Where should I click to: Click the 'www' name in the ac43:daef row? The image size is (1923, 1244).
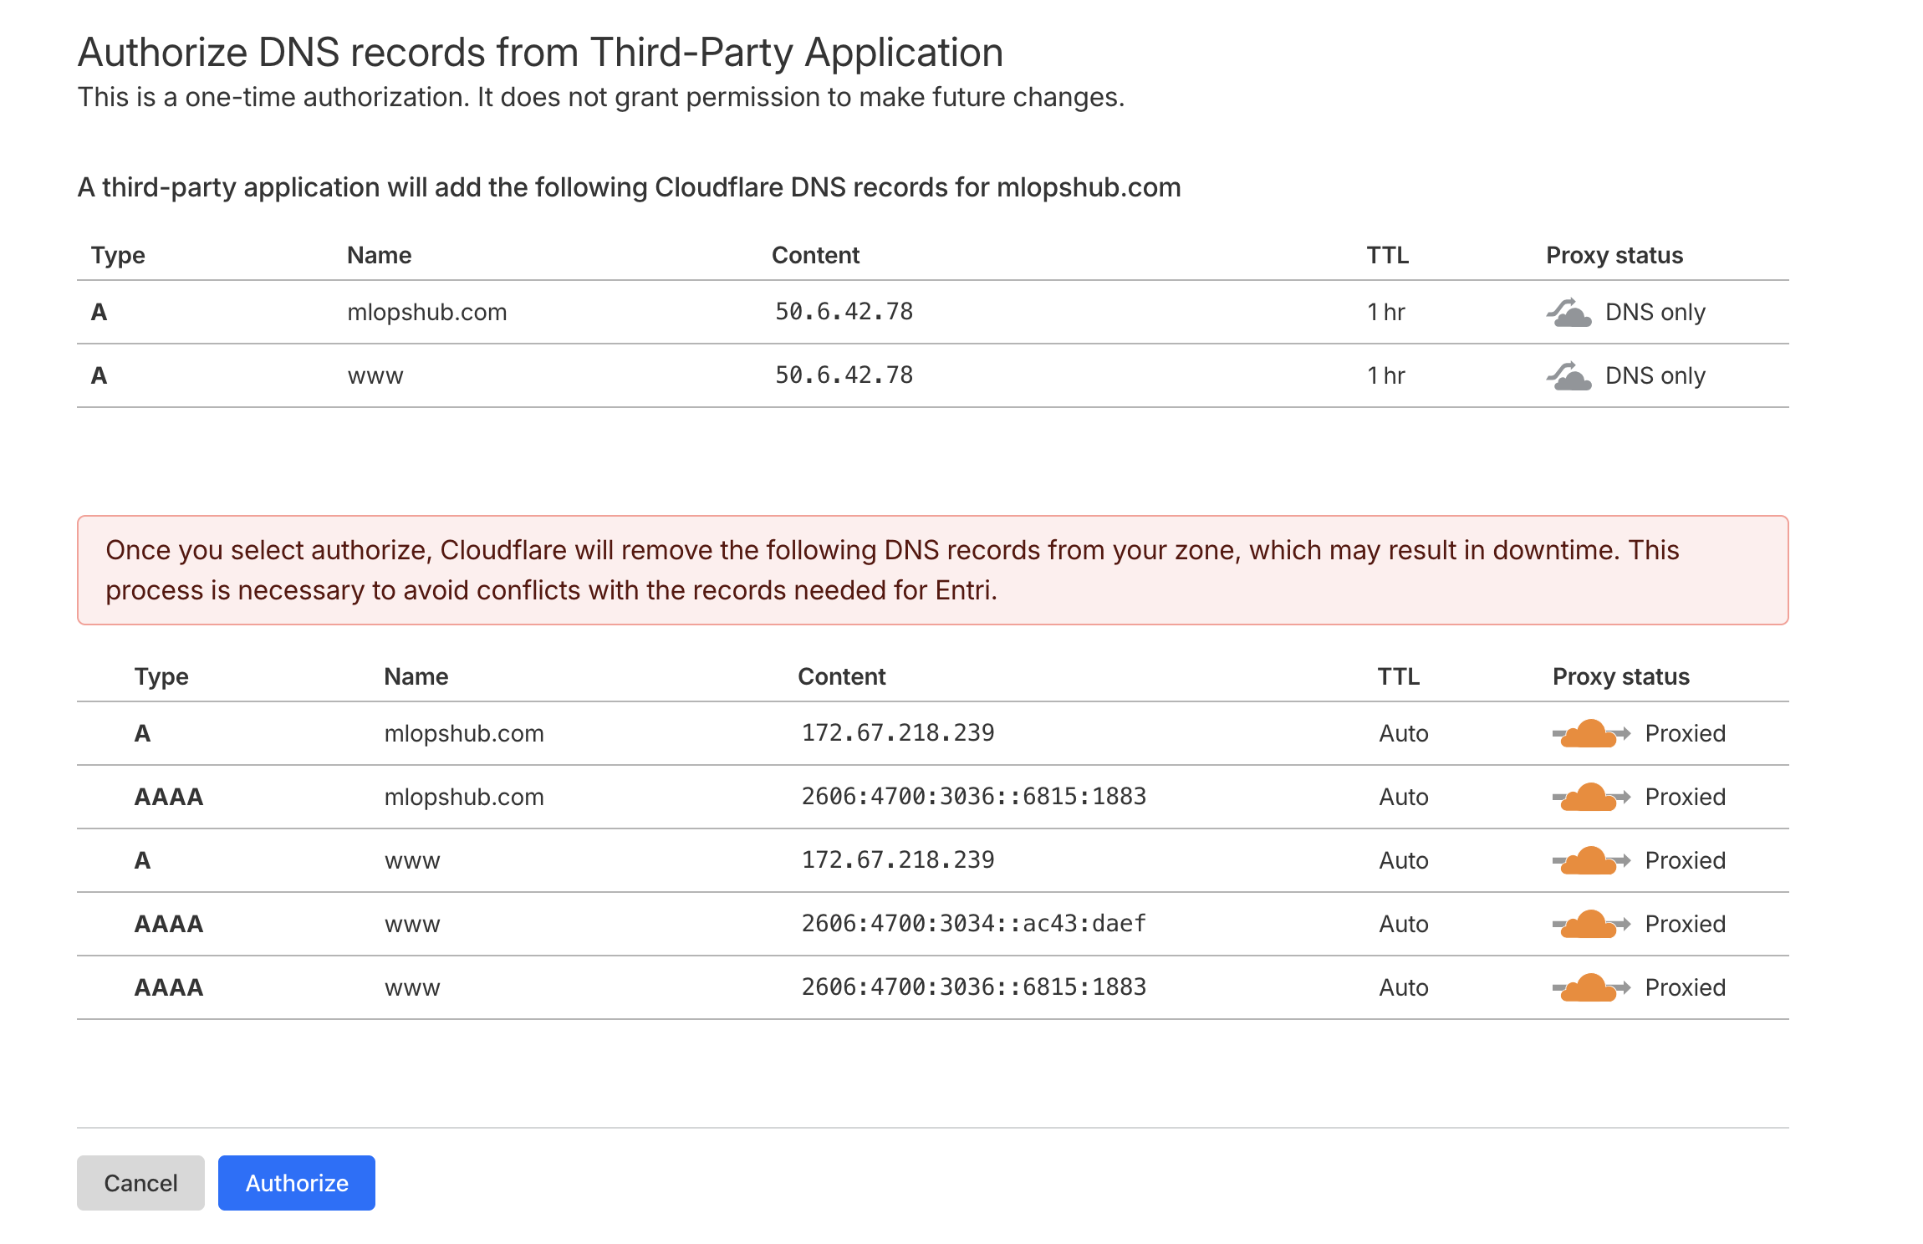[x=412, y=925]
